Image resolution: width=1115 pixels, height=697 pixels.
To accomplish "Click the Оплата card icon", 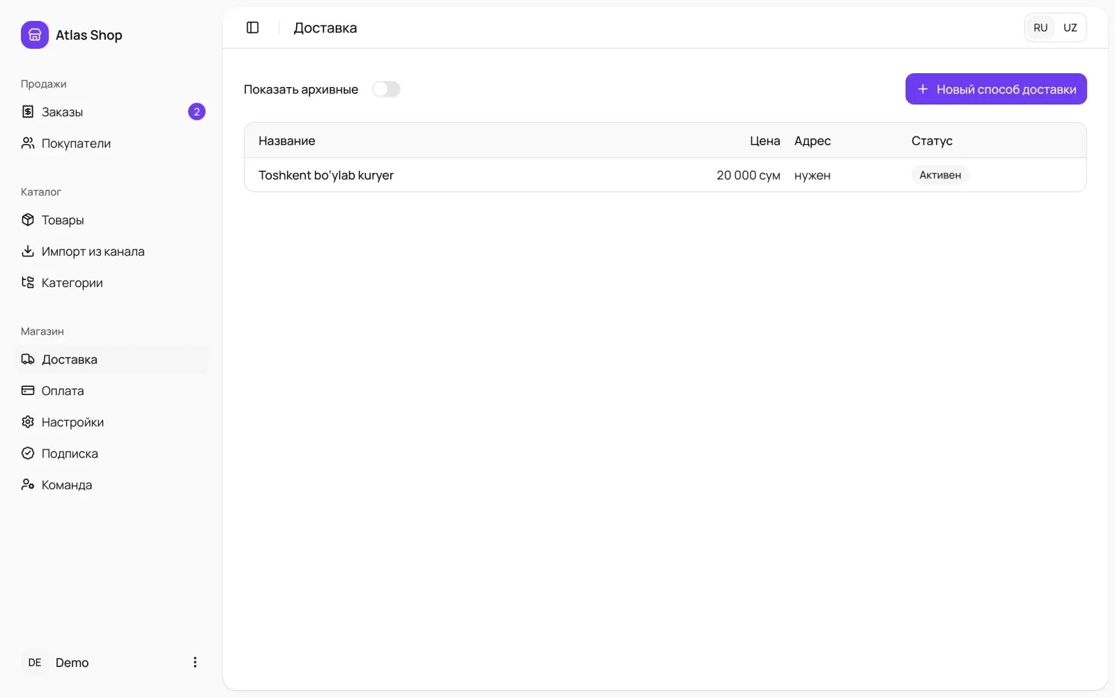I will pos(28,390).
